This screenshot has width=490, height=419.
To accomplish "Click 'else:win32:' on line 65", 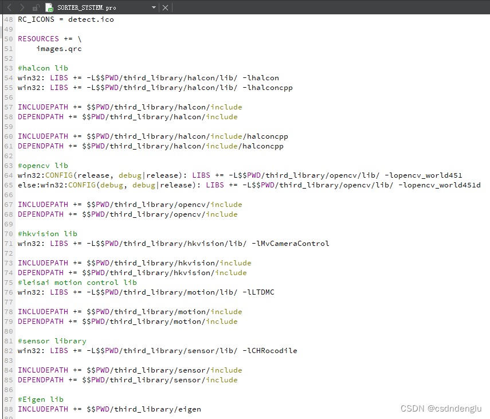I will click(x=43, y=185).
